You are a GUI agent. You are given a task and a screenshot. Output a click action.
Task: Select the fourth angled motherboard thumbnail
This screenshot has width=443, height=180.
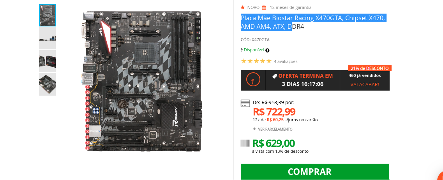pyautogui.click(x=47, y=84)
